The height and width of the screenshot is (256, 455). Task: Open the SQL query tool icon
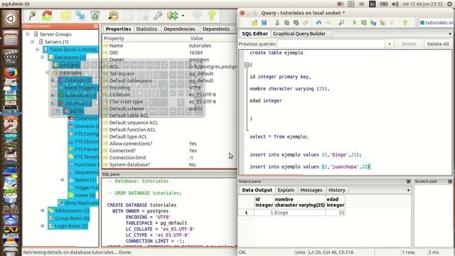coord(114,16)
